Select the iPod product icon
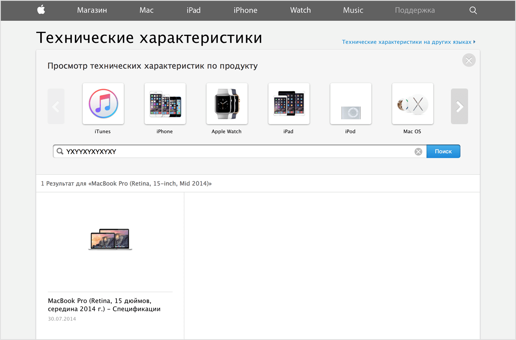 click(x=351, y=104)
